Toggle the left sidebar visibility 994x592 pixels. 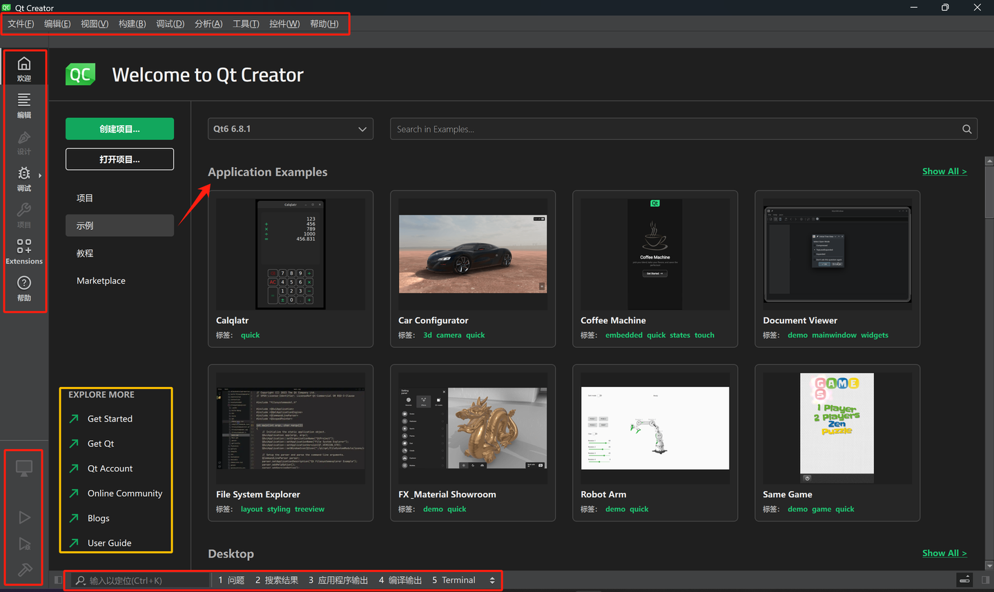click(x=58, y=580)
